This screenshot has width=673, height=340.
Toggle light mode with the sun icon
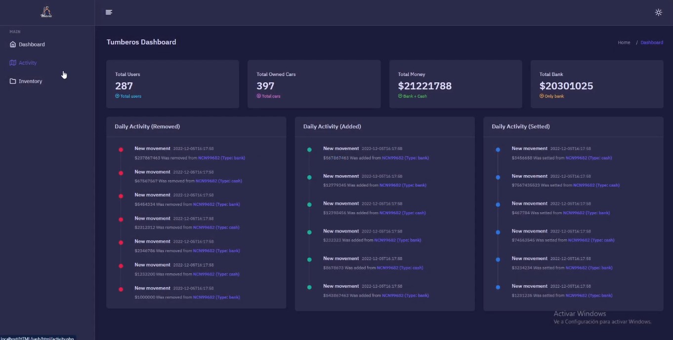[x=658, y=12]
